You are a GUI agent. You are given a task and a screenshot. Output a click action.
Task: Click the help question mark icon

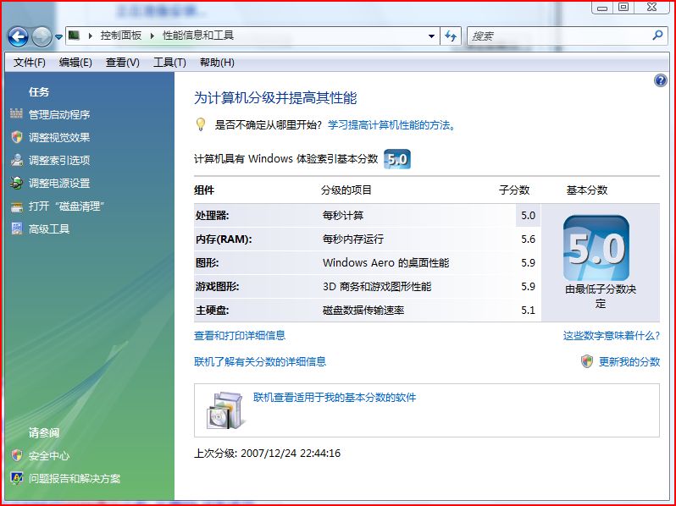tap(661, 80)
